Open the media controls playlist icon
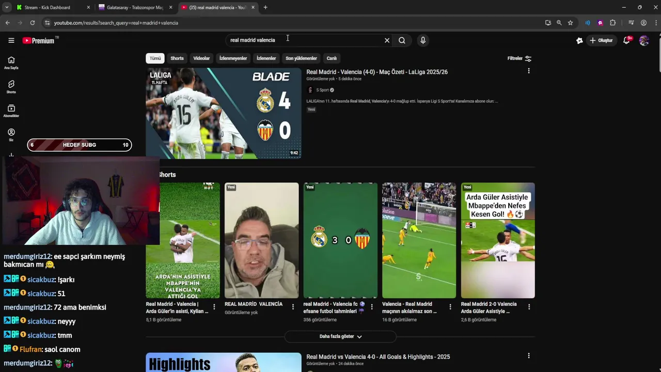661x372 pixels. tap(631, 23)
